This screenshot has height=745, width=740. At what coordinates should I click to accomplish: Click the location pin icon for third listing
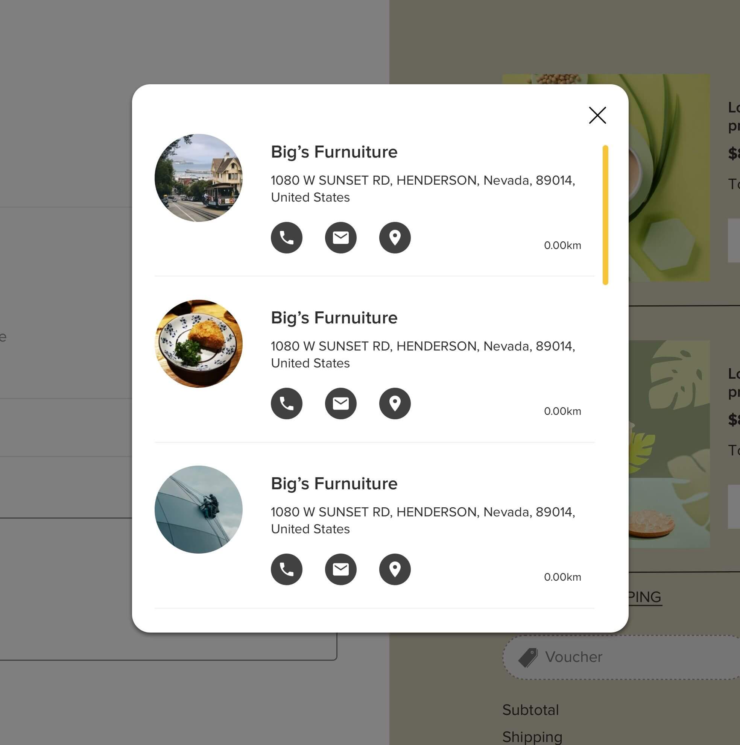coord(394,569)
